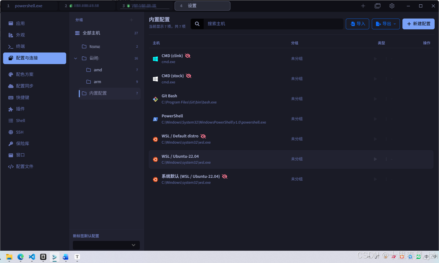Open the 外观 appearance settings section
Image resolution: width=439 pixels, height=263 pixels.
pos(35,35)
